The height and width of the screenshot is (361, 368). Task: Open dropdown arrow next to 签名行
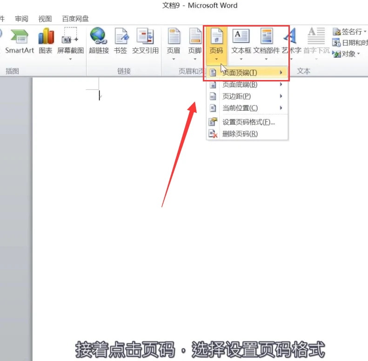(x=365, y=31)
